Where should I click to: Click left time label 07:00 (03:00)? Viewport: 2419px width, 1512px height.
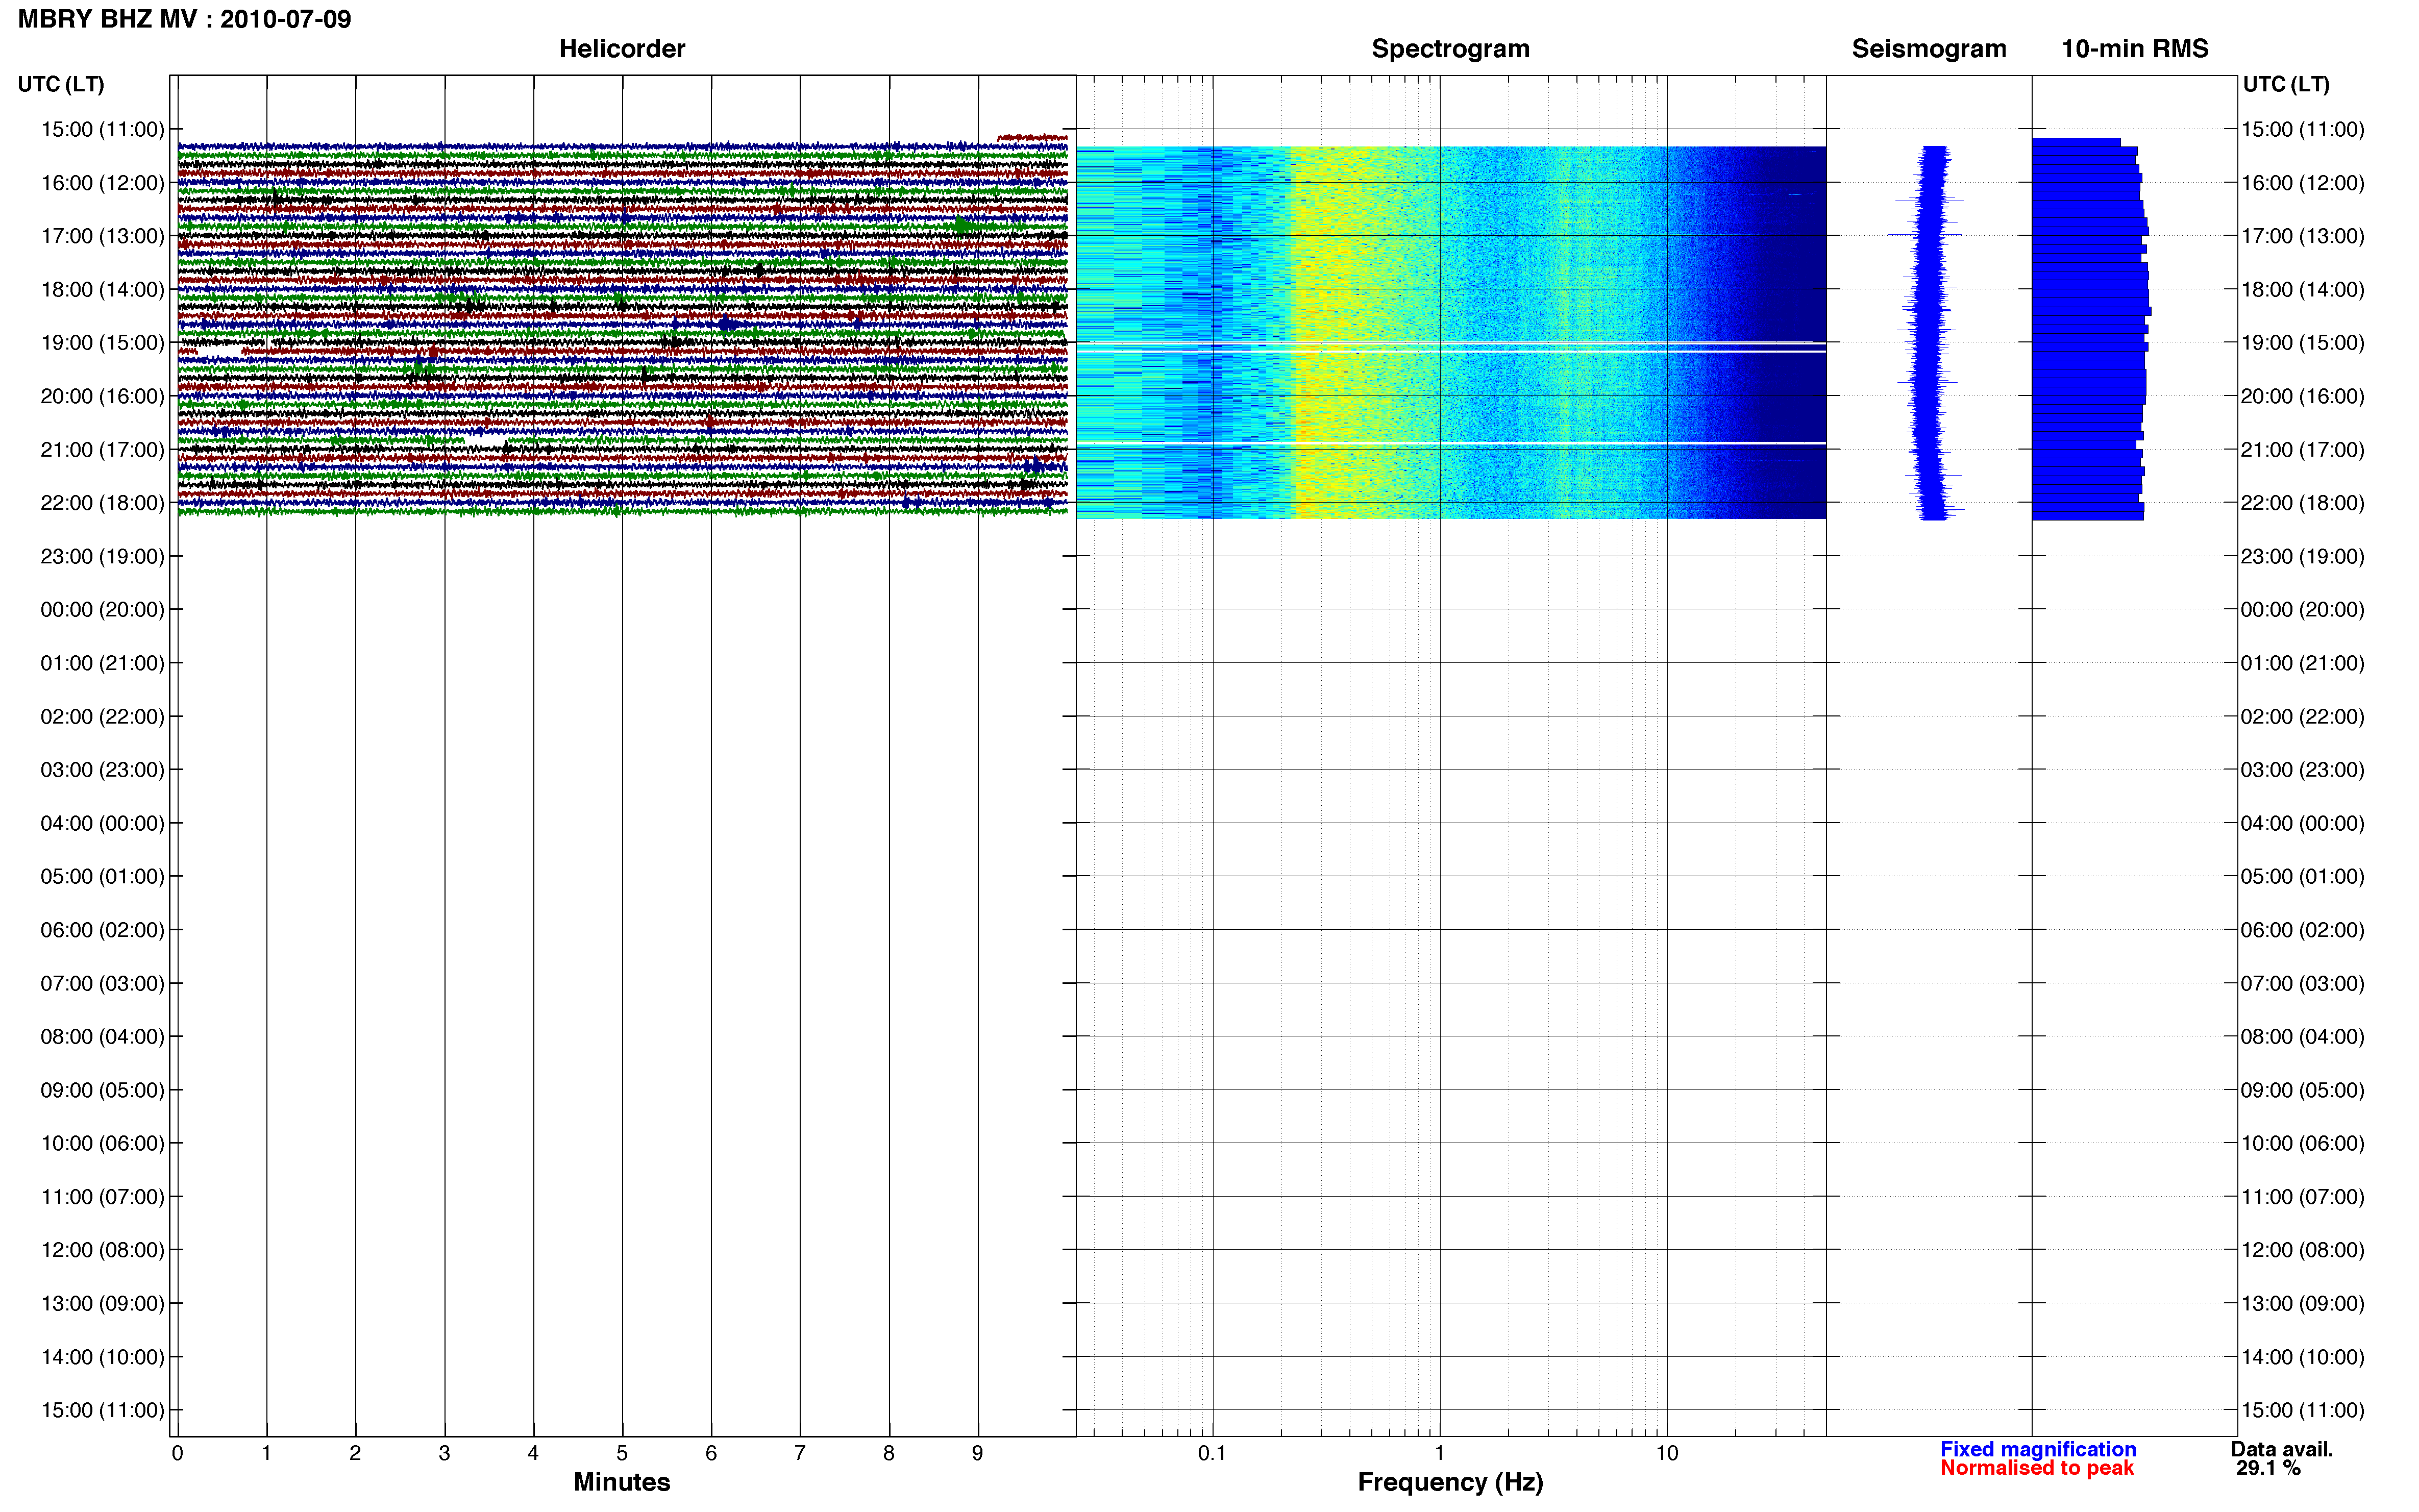point(102,984)
